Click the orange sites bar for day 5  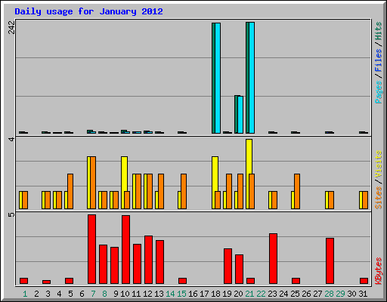[70, 191]
